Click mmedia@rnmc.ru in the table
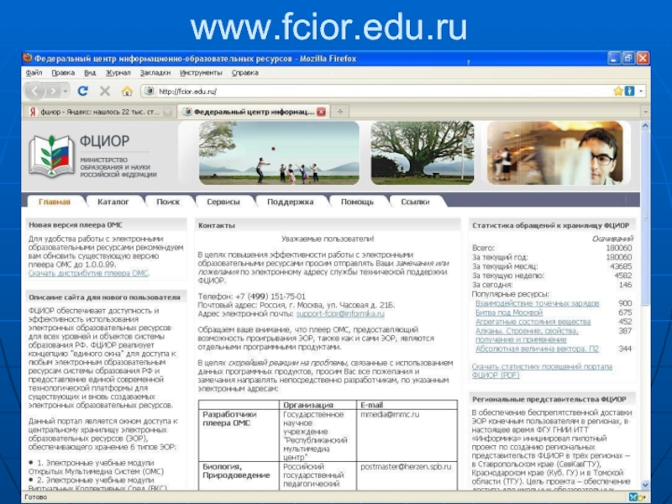This screenshot has height=504, width=672. coord(390,414)
